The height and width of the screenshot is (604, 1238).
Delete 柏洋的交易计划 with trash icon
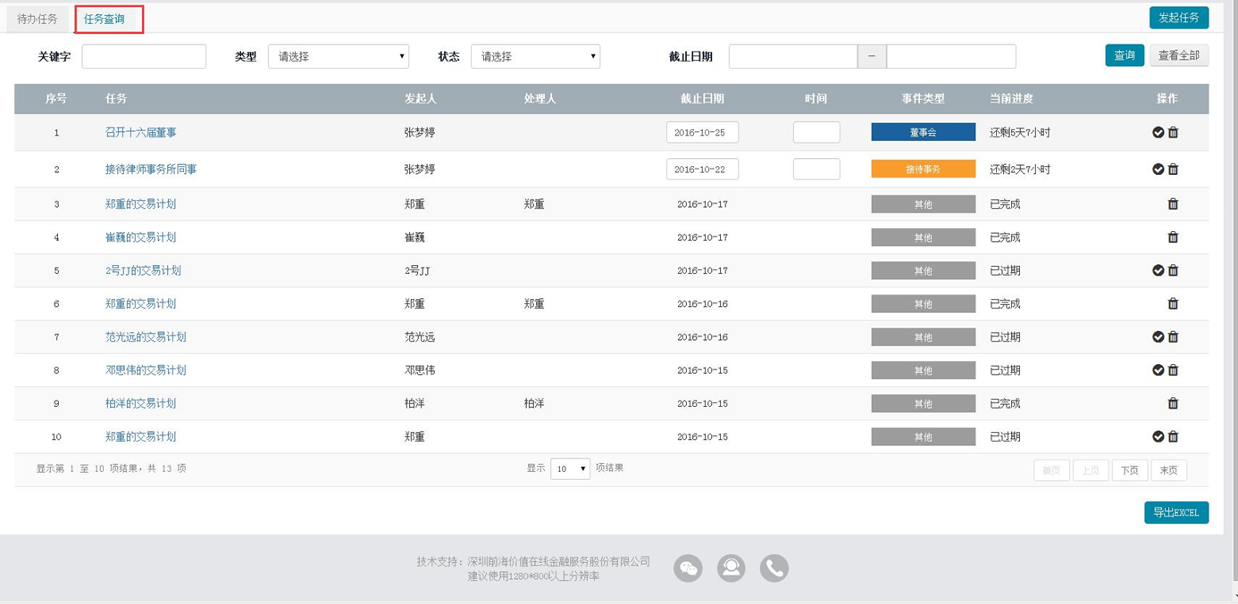[x=1173, y=403]
